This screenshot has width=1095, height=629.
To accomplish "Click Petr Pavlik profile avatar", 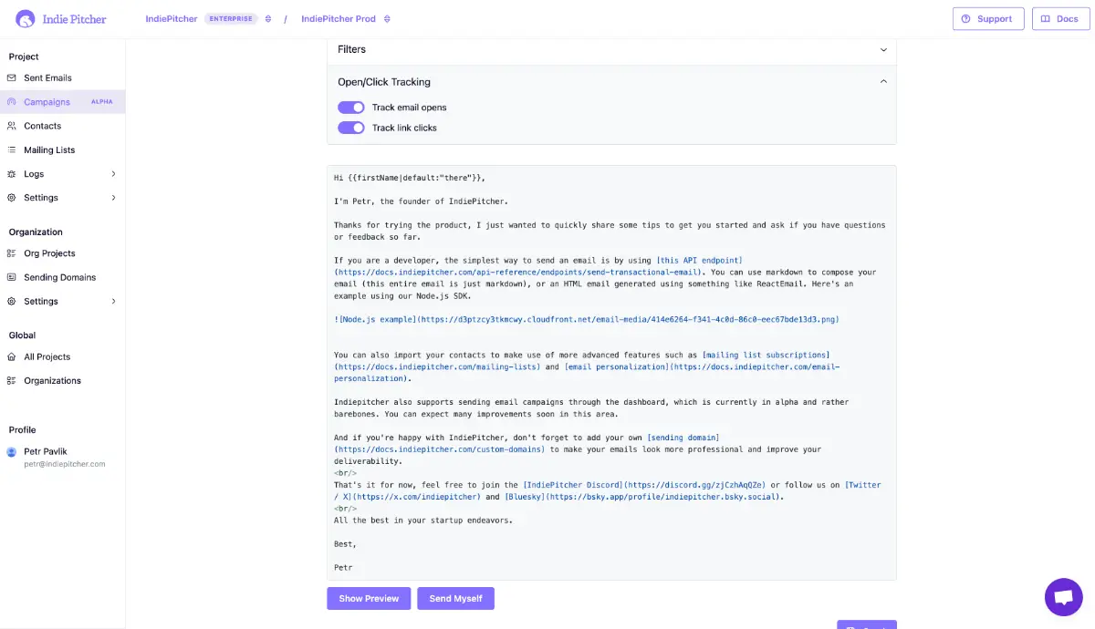I will [x=12, y=452].
